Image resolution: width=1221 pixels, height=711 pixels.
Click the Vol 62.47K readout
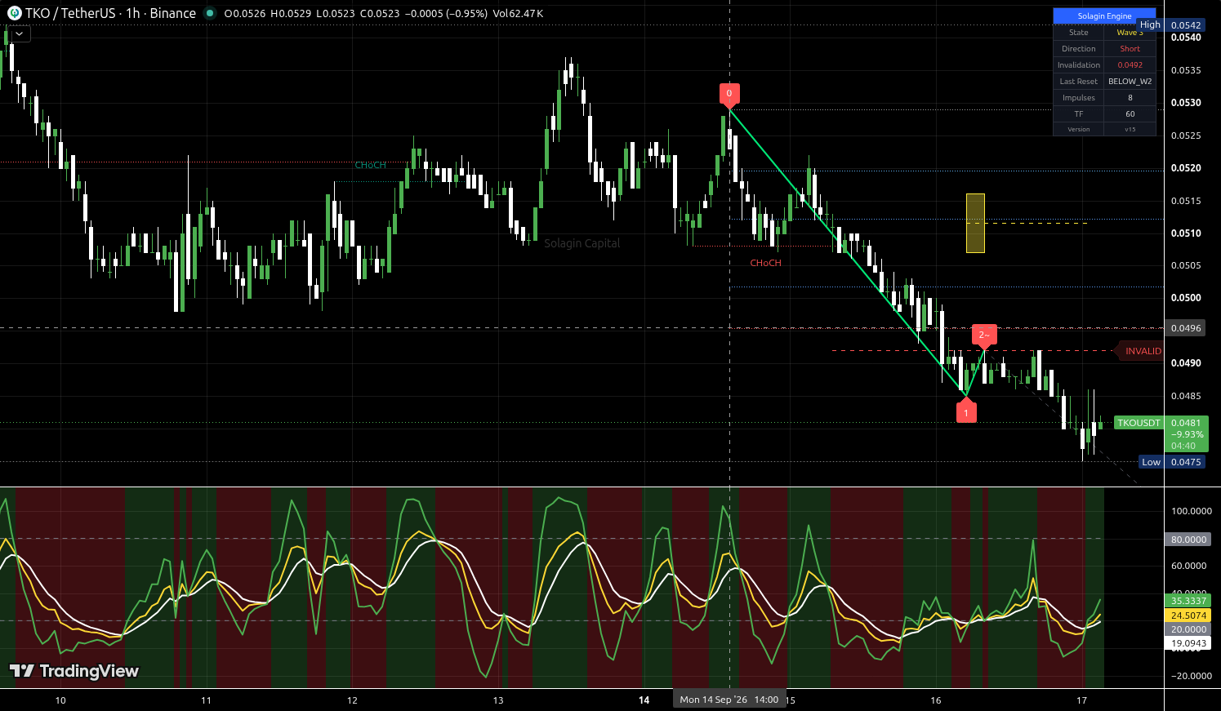(x=518, y=14)
